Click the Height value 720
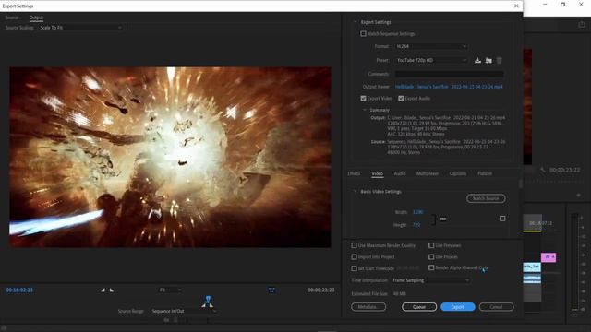591x332 pixels. [x=416, y=225]
